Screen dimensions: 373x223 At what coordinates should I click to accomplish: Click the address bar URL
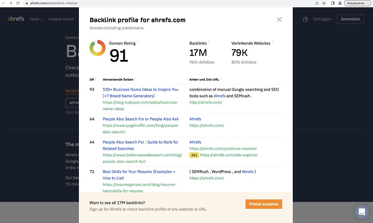pos(54,3)
